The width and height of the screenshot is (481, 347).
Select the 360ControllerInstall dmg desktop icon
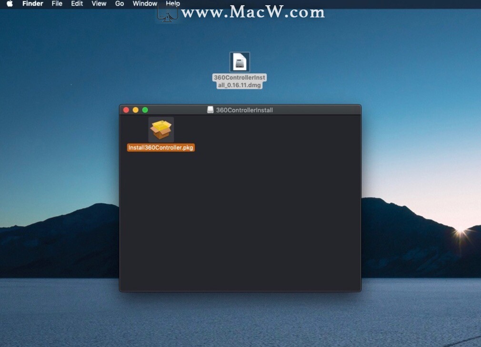click(x=240, y=62)
